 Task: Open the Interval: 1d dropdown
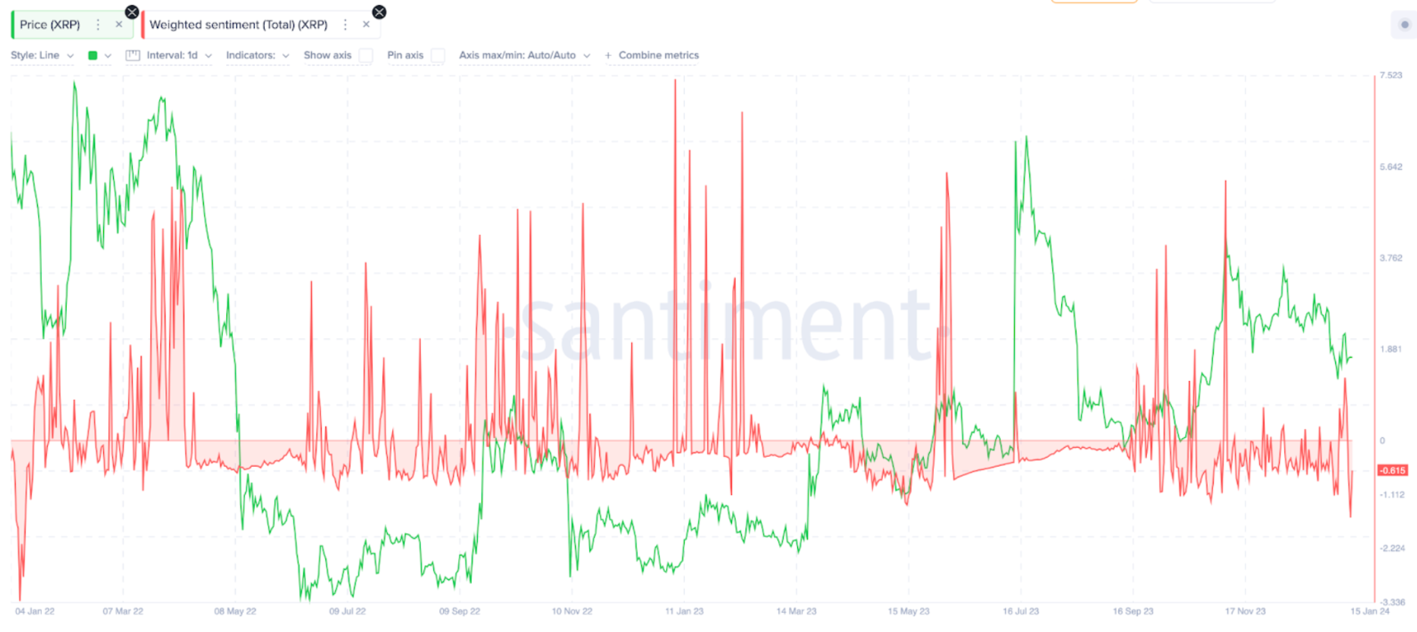tap(179, 55)
